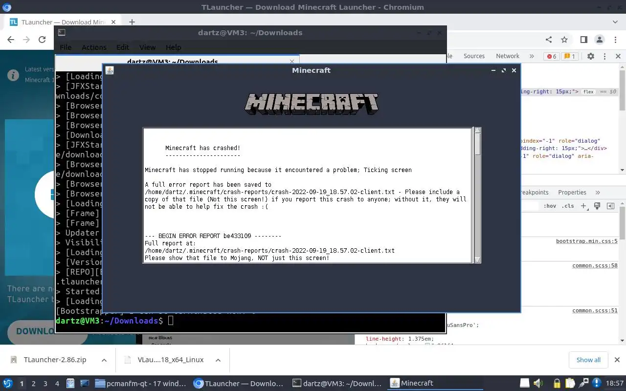Click the volume speaker tray icon

point(538,383)
